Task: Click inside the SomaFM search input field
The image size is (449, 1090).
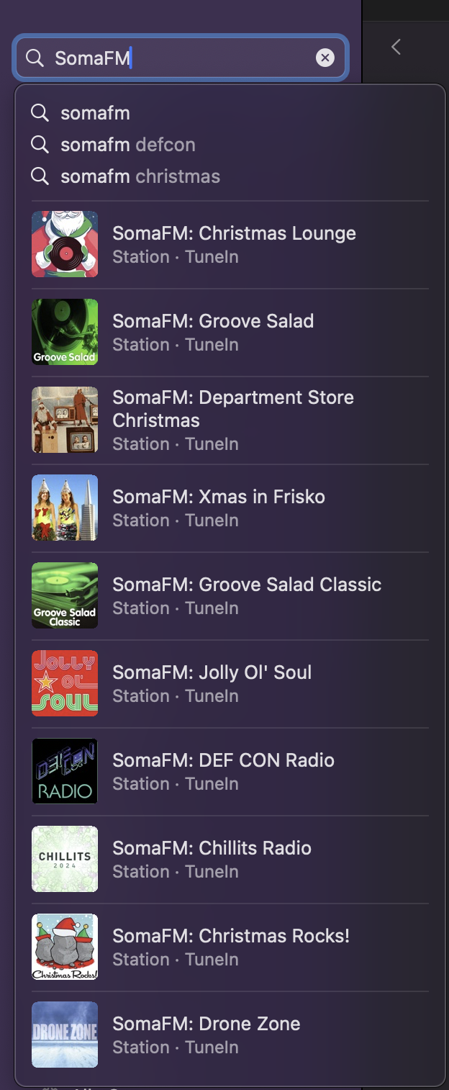Action: tap(180, 58)
